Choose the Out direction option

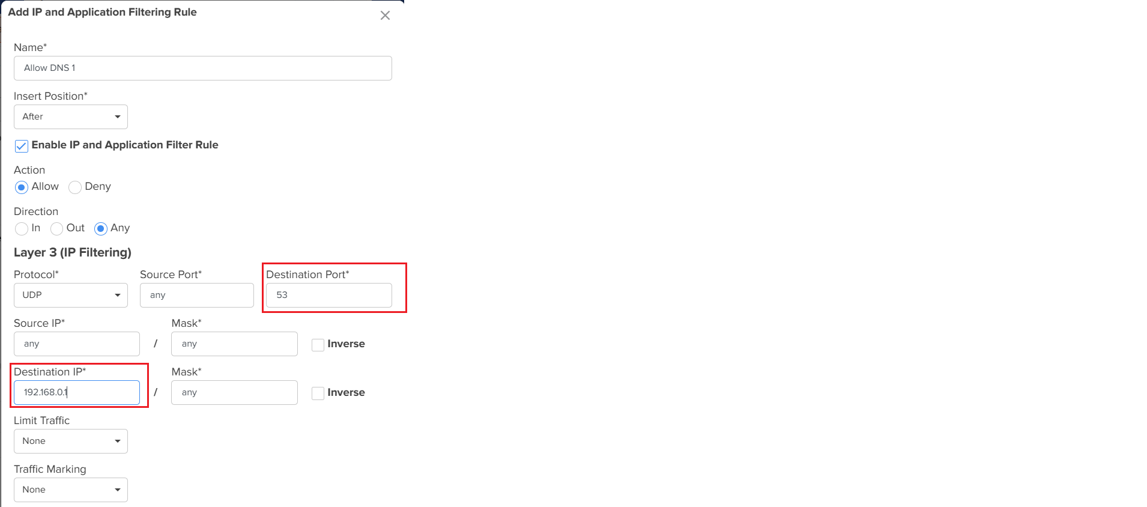[x=57, y=229]
